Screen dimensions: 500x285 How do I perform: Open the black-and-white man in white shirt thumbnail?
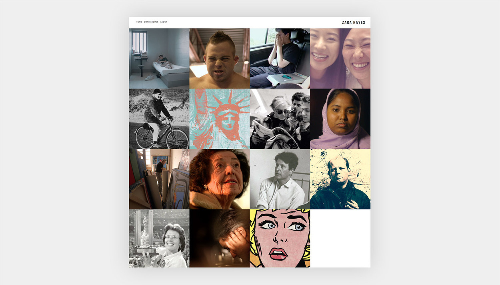[280, 179]
